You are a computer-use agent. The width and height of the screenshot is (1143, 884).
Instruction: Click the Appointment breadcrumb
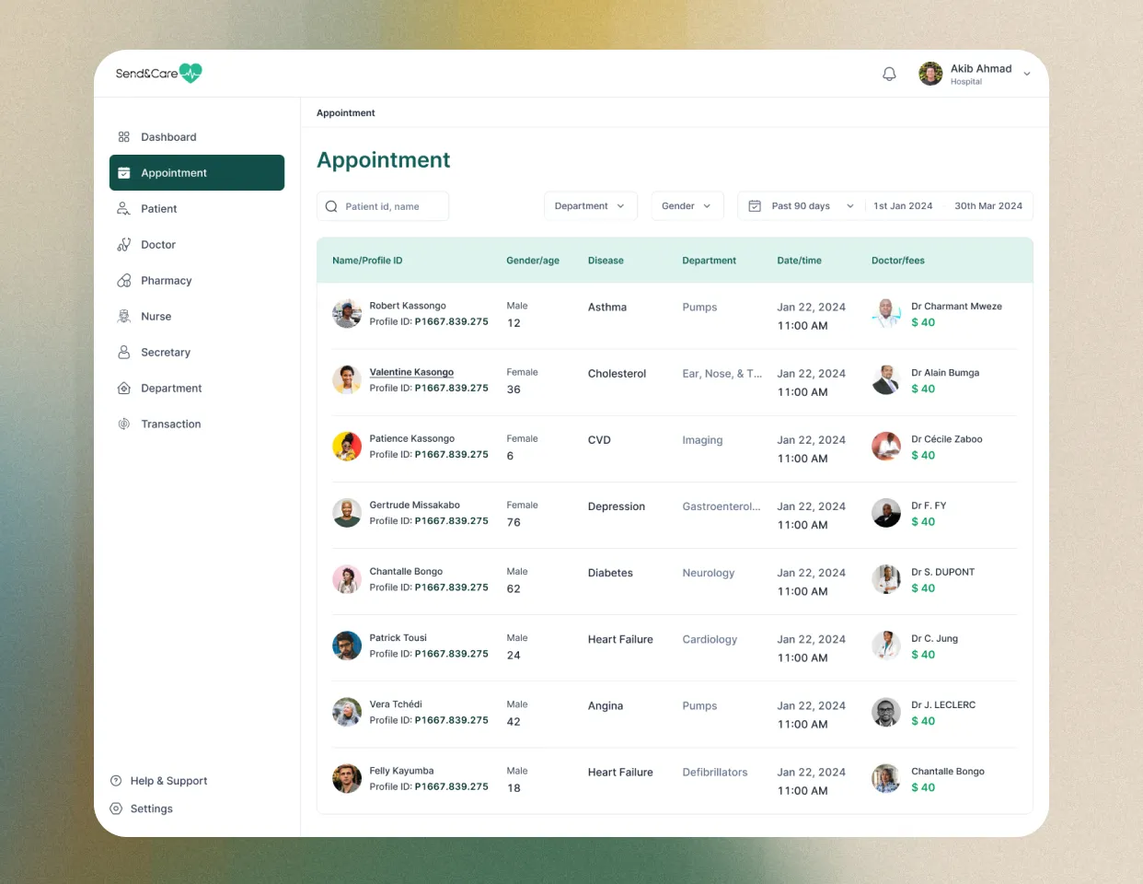346,113
